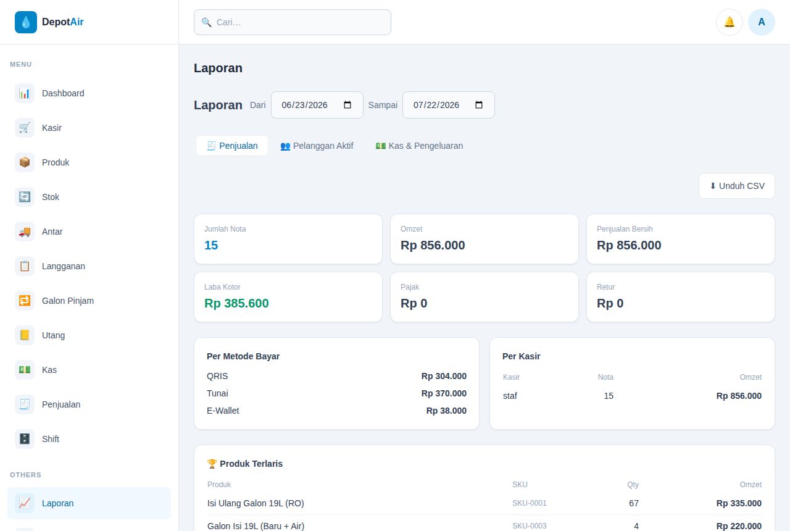Open the Stok refresh arrows icon
790x531 pixels.
(25, 197)
